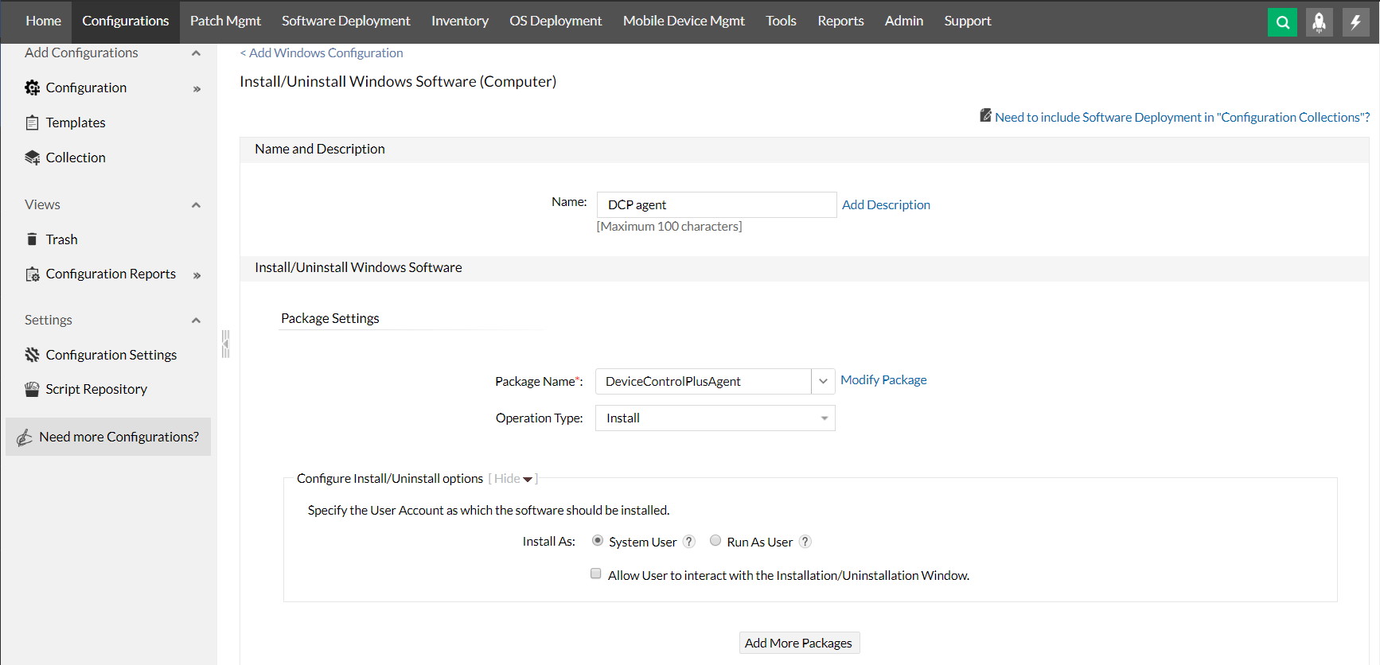Open the Patch Mgmt tab

coord(225,21)
